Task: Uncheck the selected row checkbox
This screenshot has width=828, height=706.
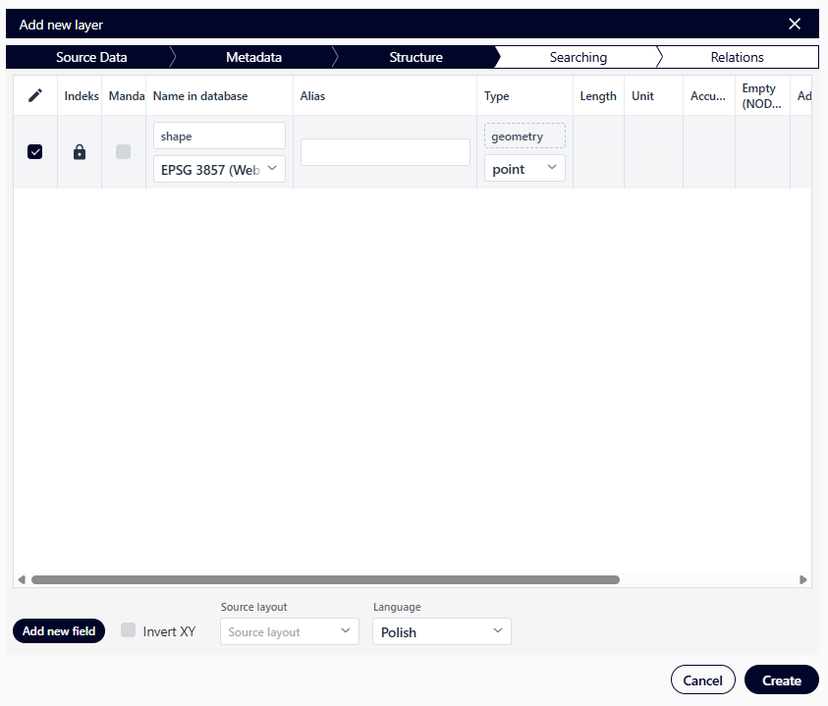Action: [35, 152]
